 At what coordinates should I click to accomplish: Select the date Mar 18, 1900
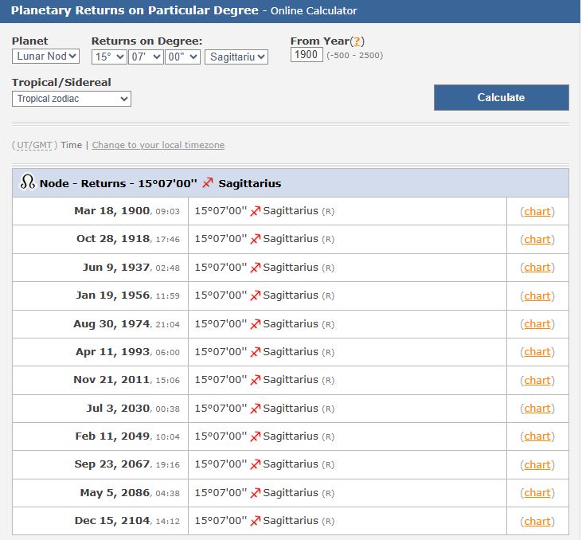point(111,210)
